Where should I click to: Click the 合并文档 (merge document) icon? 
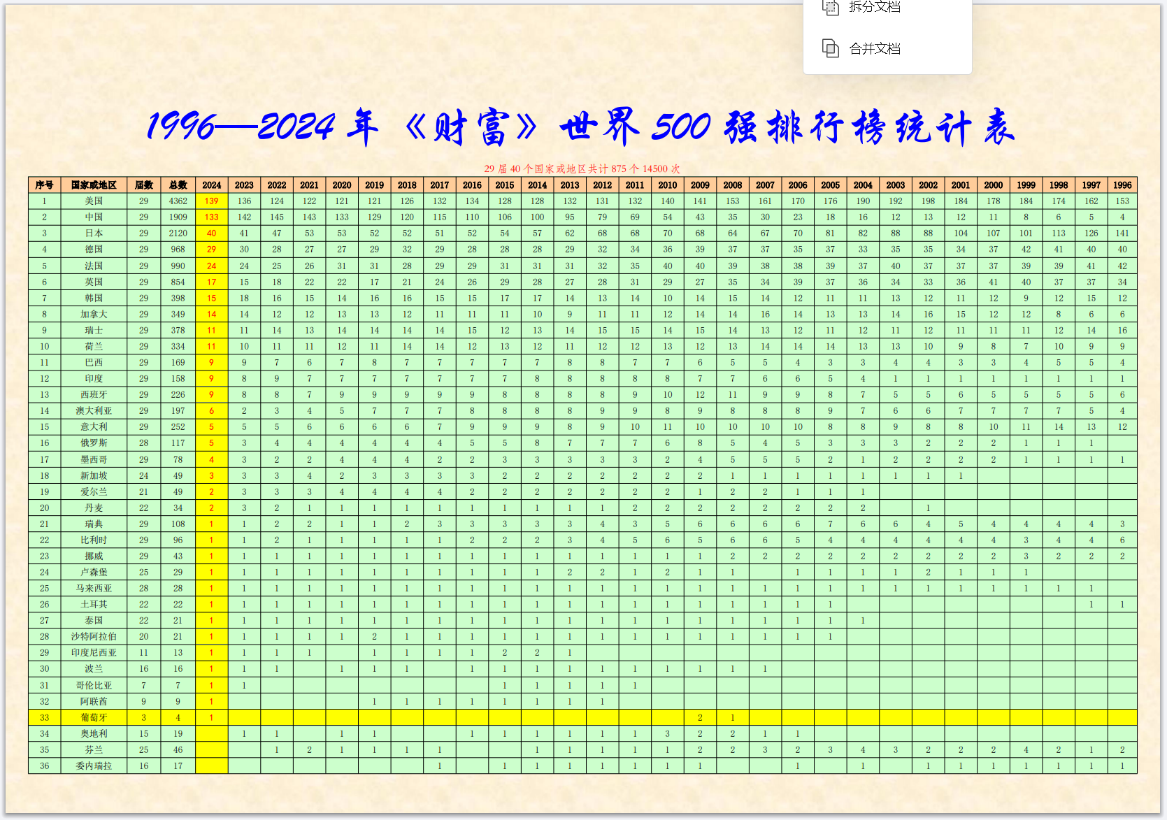[x=830, y=48]
